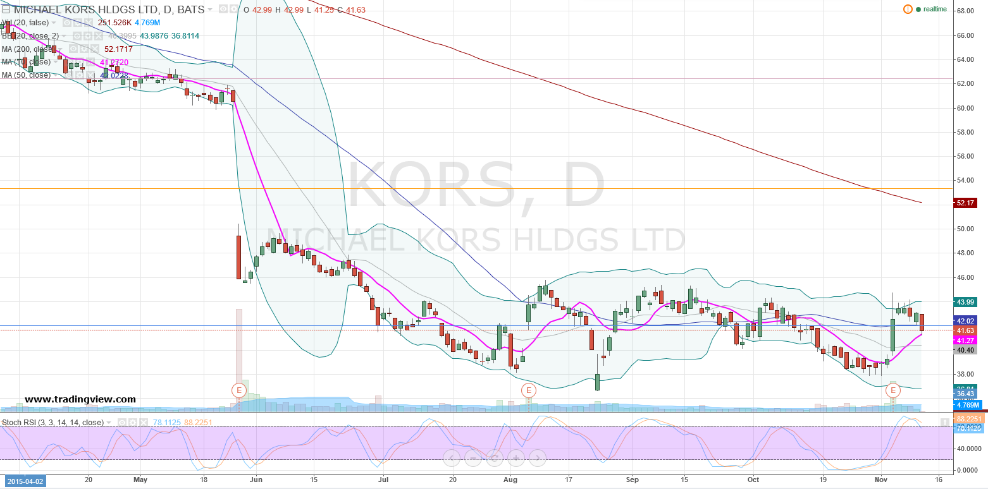Click the MICHAEL KORS HLDGS LTD, D, BATS title
The image size is (988, 489).
coord(109,10)
